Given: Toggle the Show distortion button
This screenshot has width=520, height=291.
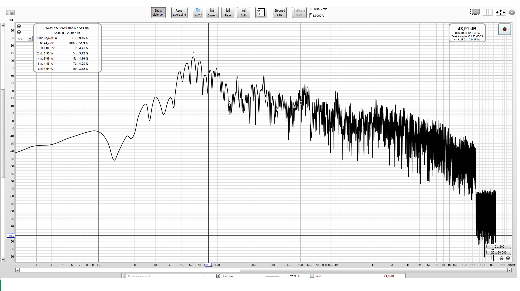Looking at the screenshot, I should point(158,13).
